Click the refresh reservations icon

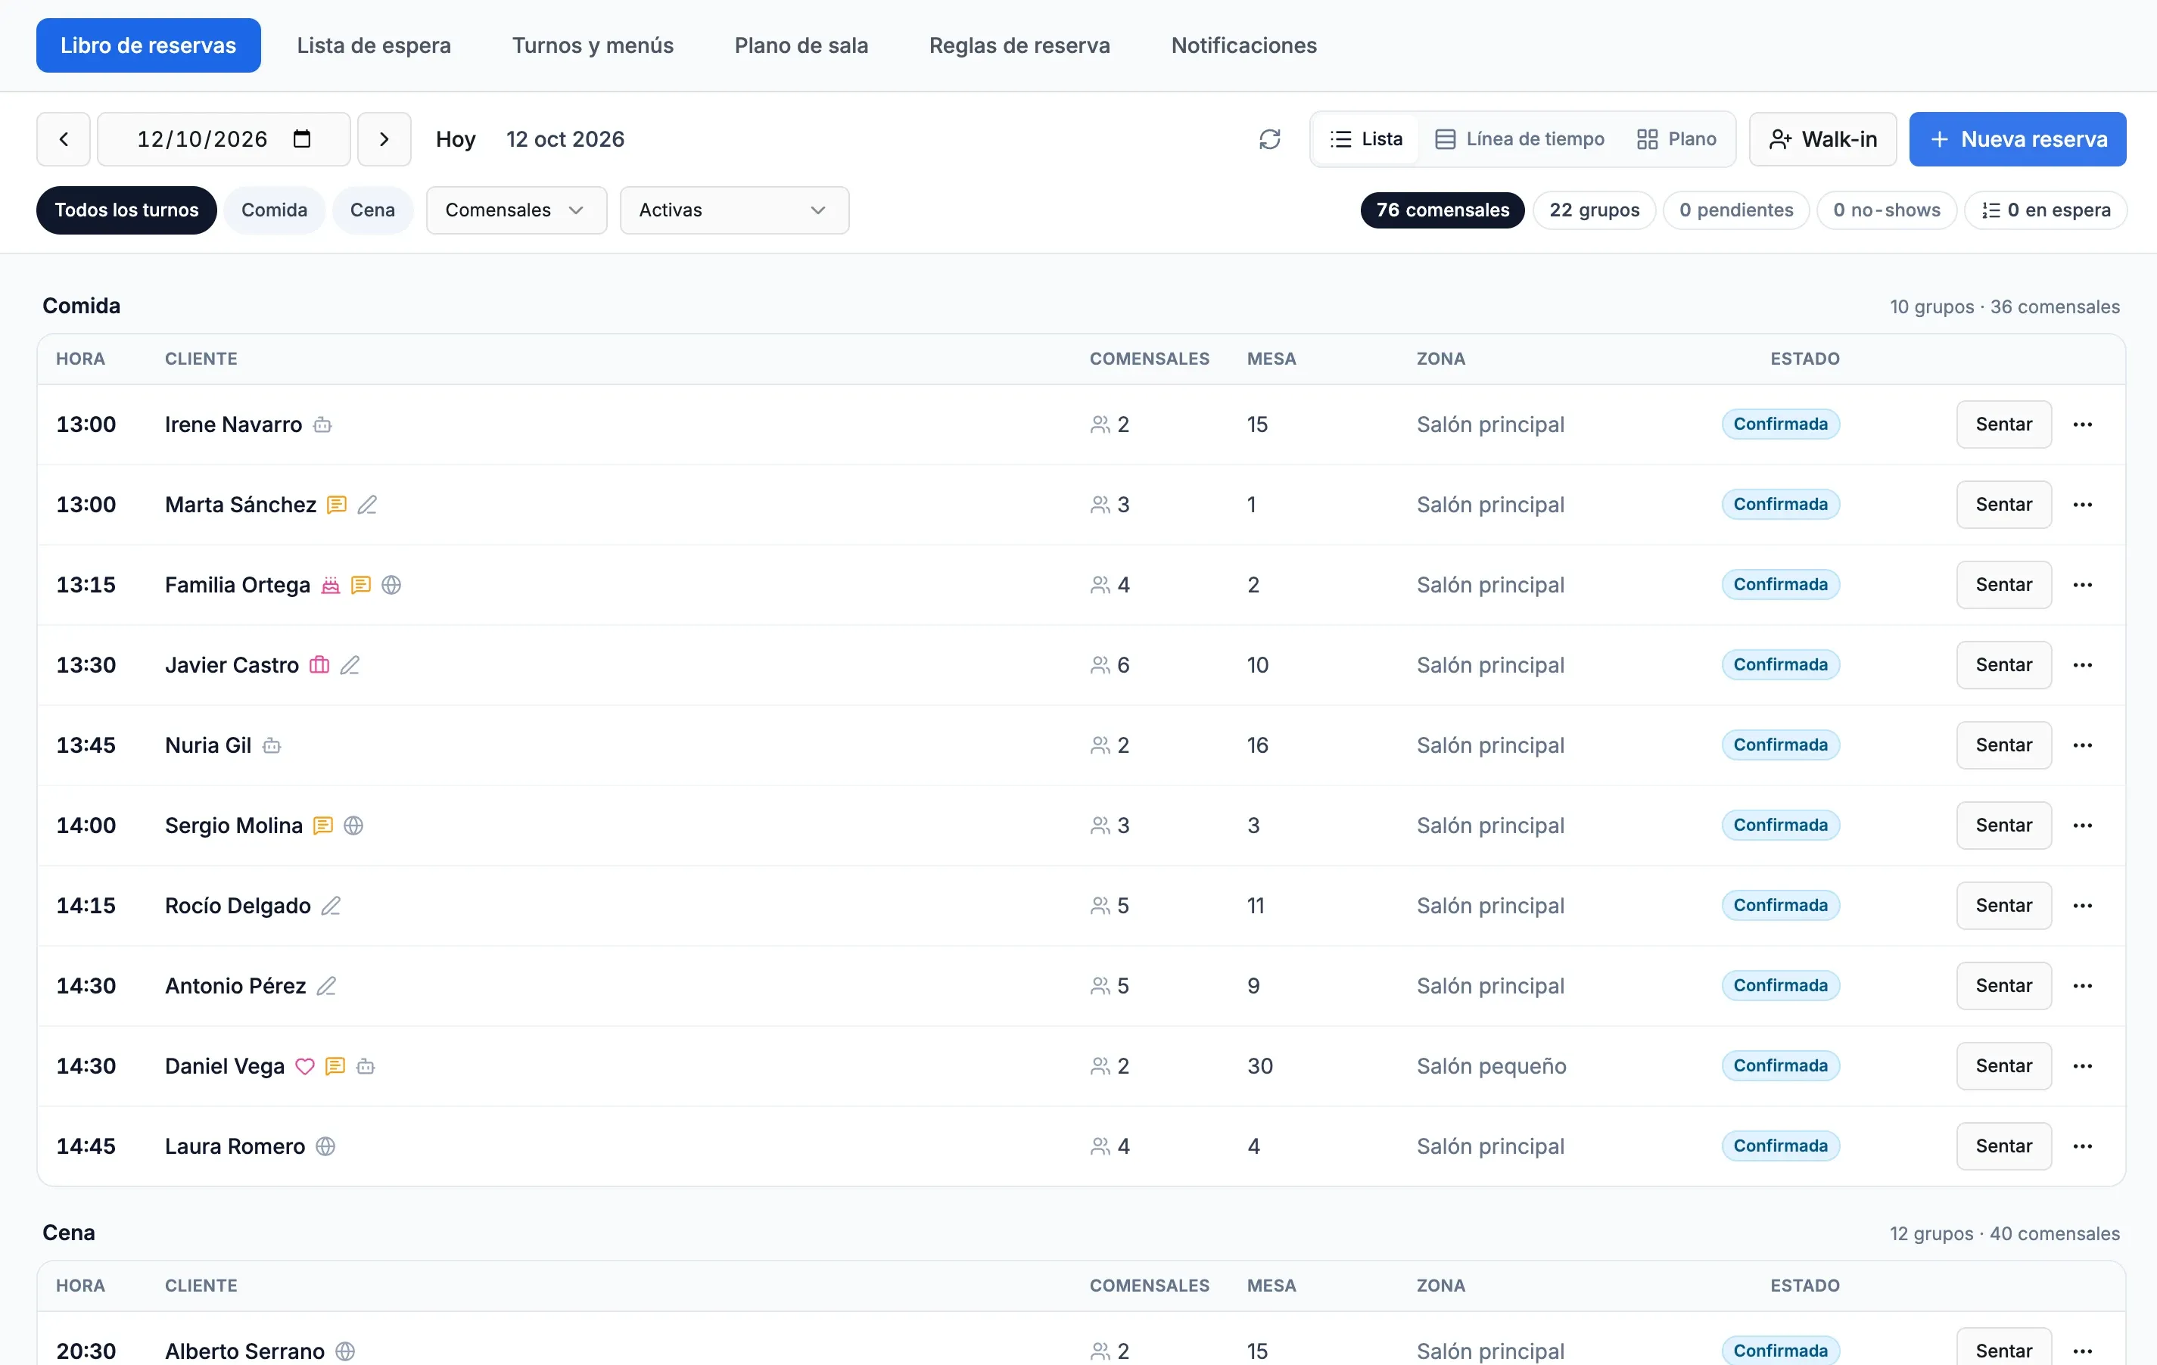click(1269, 138)
